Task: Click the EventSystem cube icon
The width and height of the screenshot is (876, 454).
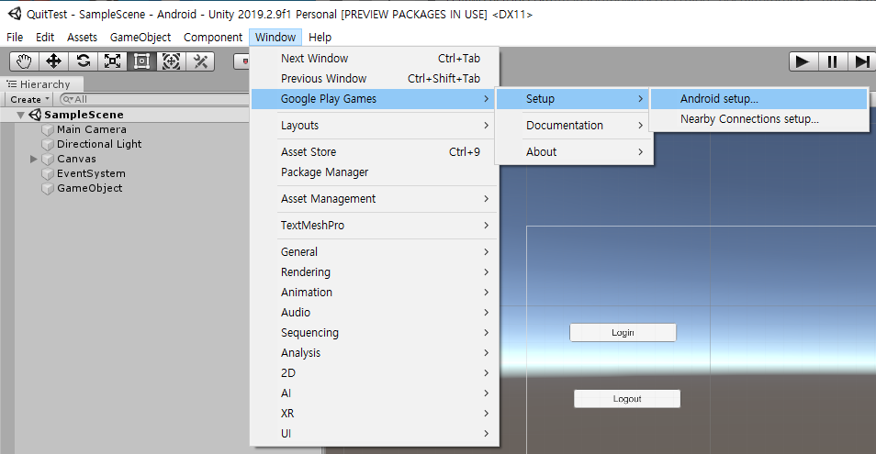Action: (x=48, y=174)
